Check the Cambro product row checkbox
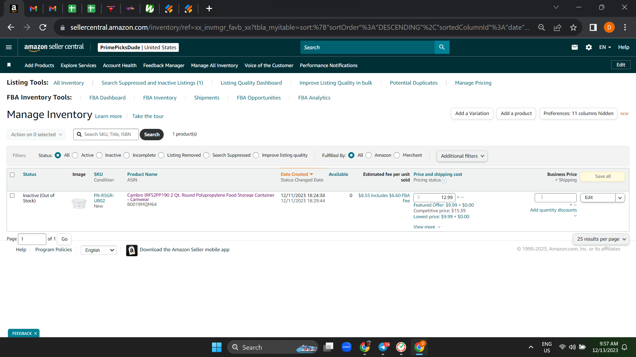The width and height of the screenshot is (636, 357). (x=12, y=196)
